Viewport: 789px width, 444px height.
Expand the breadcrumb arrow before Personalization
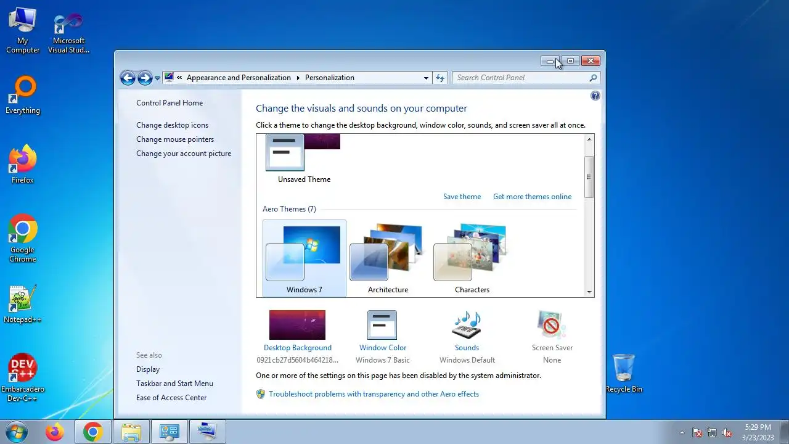coord(298,78)
